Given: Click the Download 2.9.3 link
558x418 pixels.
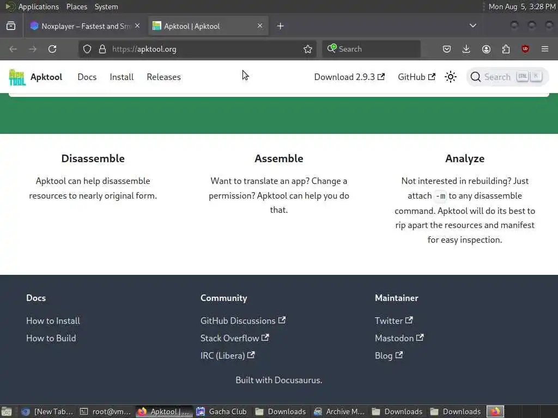Looking at the screenshot, I should click(x=349, y=77).
